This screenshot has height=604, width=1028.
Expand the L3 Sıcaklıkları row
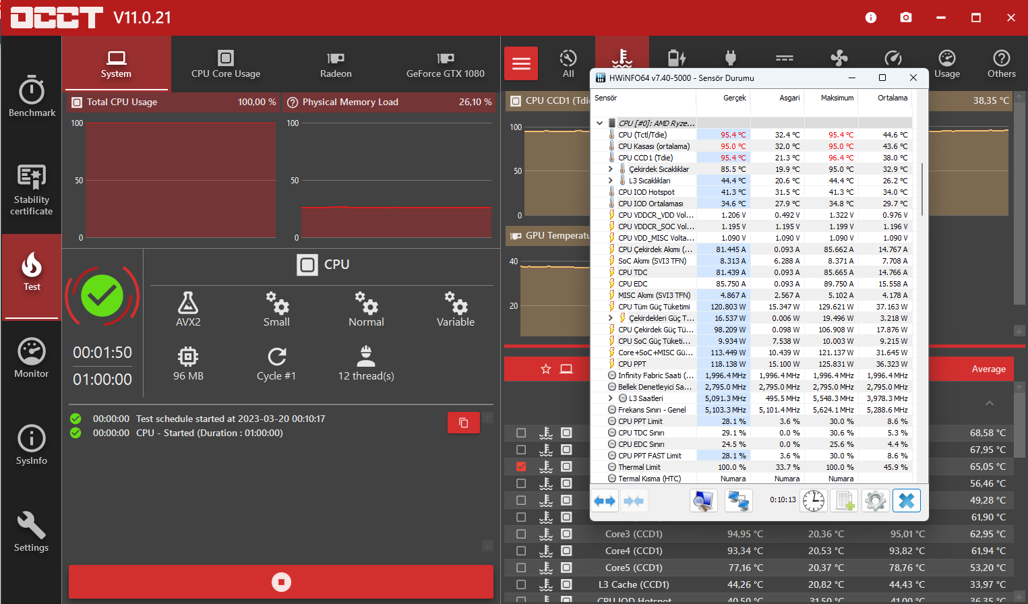point(611,181)
